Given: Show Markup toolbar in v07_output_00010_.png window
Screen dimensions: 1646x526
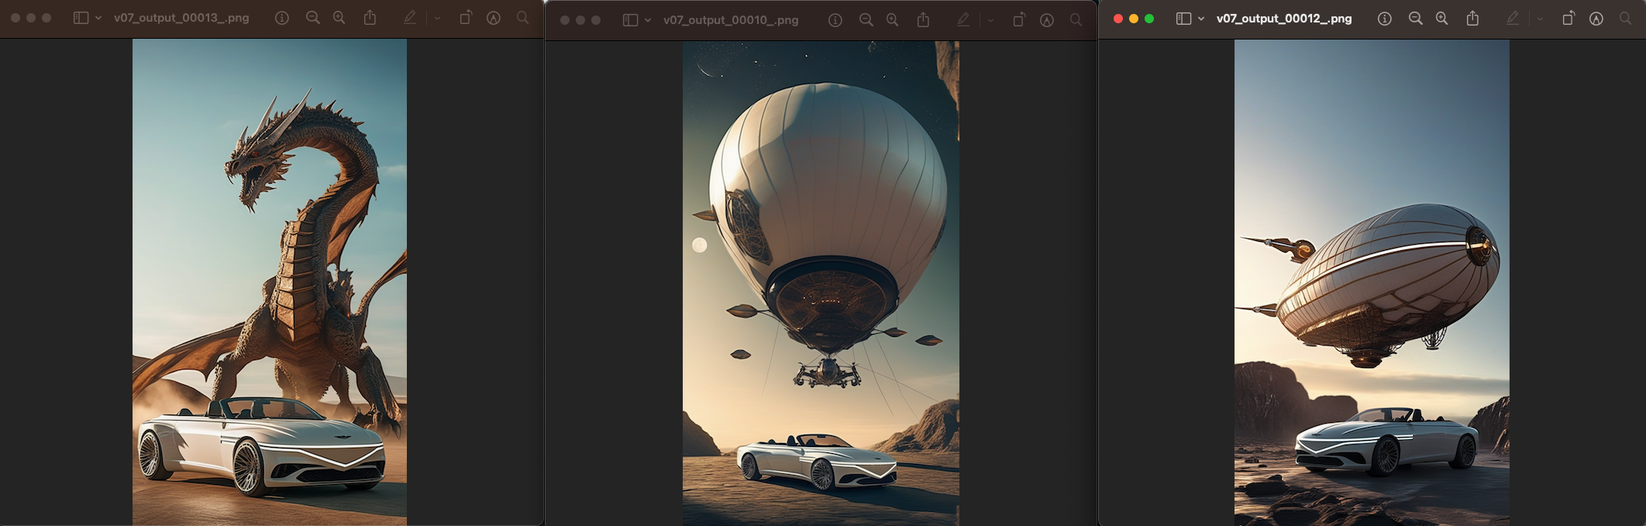Looking at the screenshot, I should (x=1047, y=20).
